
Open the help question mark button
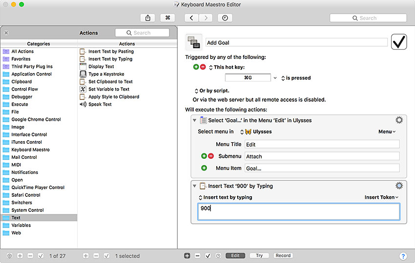pyautogui.click(x=403, y=256)
